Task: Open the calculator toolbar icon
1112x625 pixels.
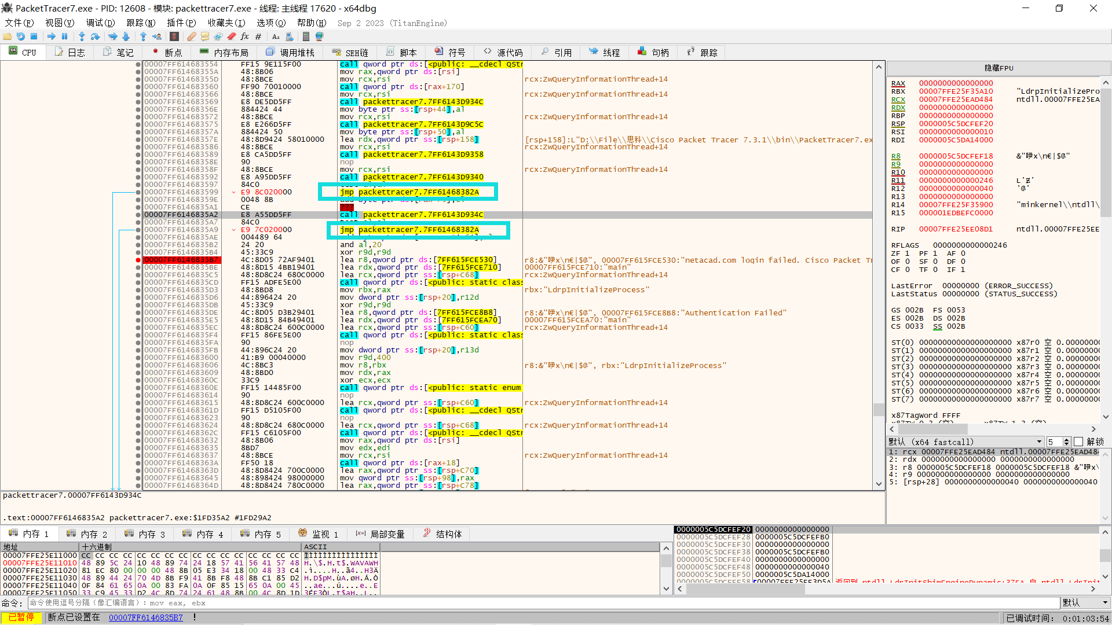Action: coord(306,36)
